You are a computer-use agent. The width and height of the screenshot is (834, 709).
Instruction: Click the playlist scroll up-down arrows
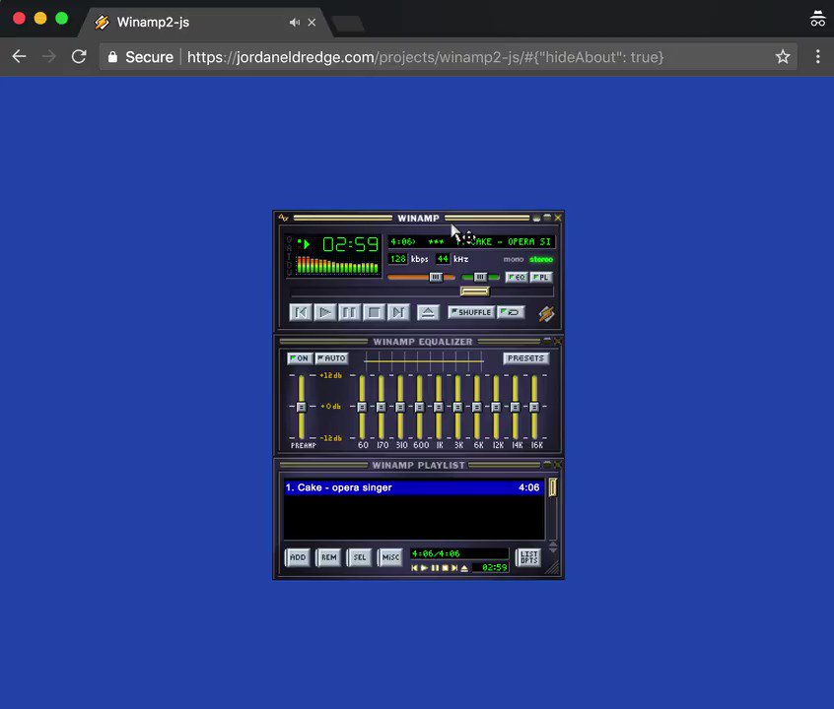point(553,547)
